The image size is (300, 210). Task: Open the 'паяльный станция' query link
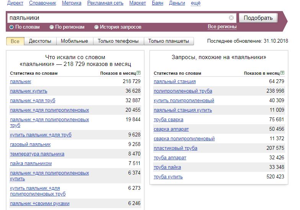[x=174, y=82]
